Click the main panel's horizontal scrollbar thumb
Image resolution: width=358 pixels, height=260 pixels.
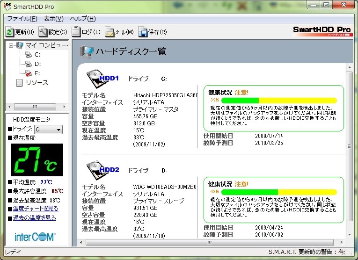210,242
